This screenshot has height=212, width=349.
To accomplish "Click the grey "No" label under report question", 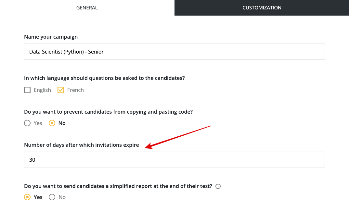I will click(x=62, y=197).
